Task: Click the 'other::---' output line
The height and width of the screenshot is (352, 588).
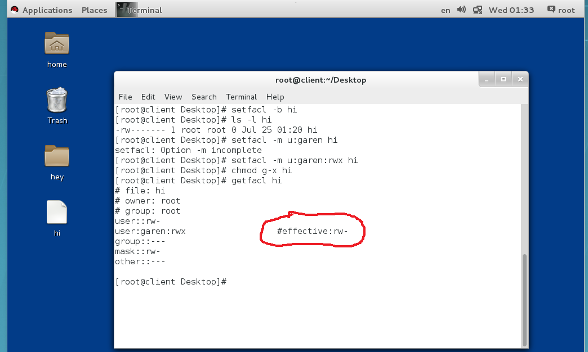Action: click(x=140, y=261)
